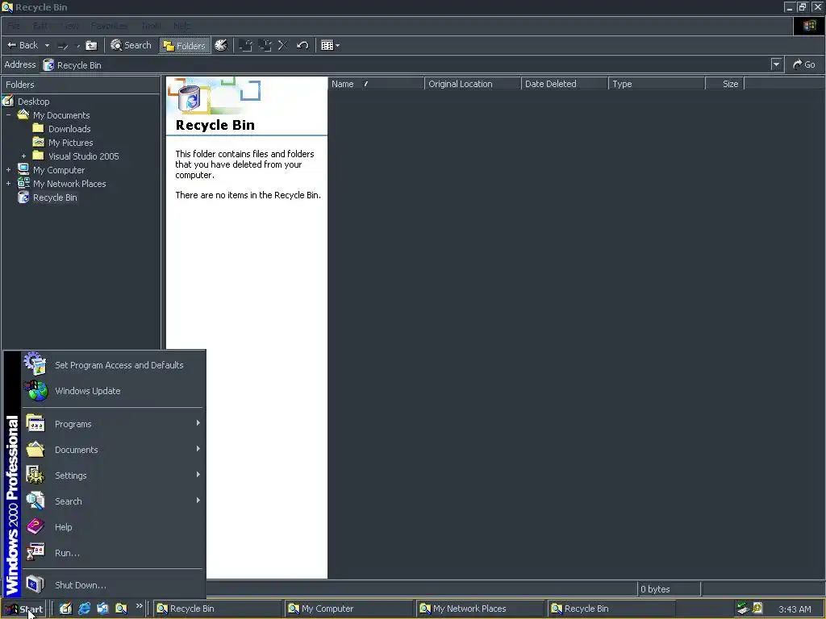Image resolution: width=826 pixels, height=619 pixels.
Task: Select My Network Places in tree
Action: [69, 184]
